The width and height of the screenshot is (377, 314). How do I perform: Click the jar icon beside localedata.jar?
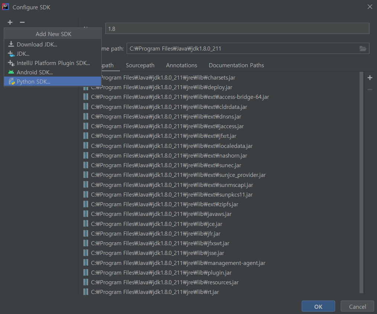[x=85, y=146]
